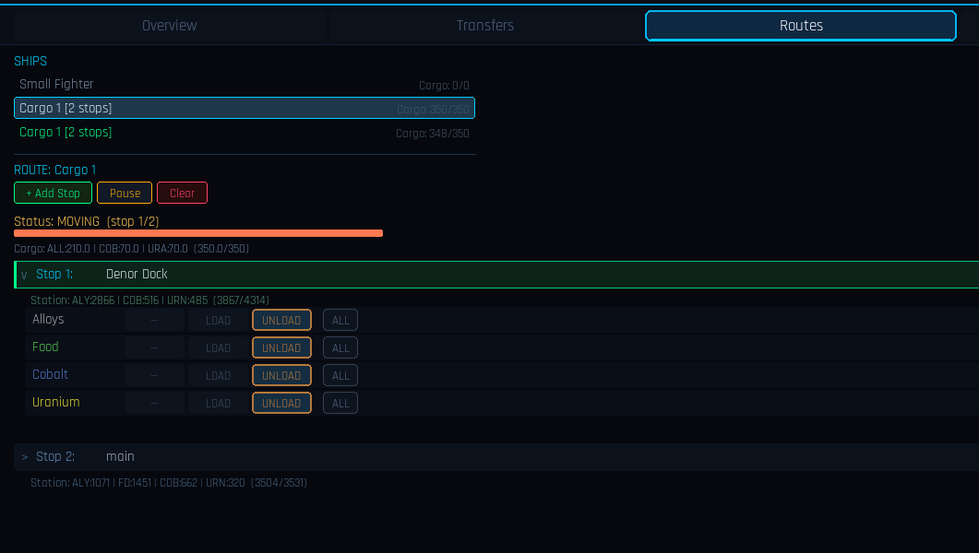This screenshot has height=553, width=979.
Task: Select the Small Fighter ship
Action: pos(245,84)
